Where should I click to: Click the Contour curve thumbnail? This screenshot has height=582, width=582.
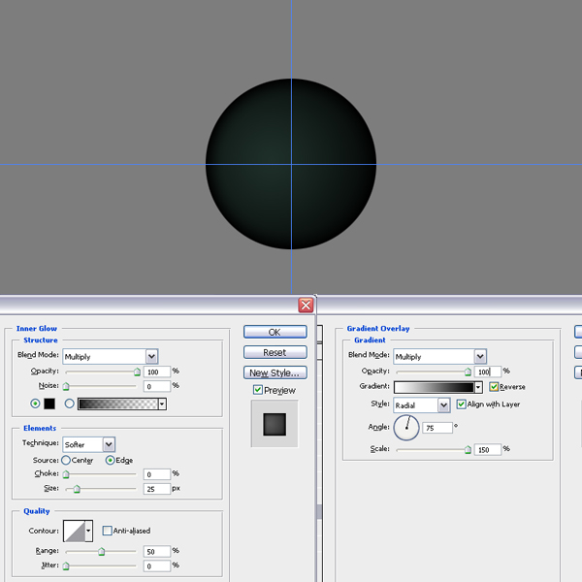coord(75,531)
